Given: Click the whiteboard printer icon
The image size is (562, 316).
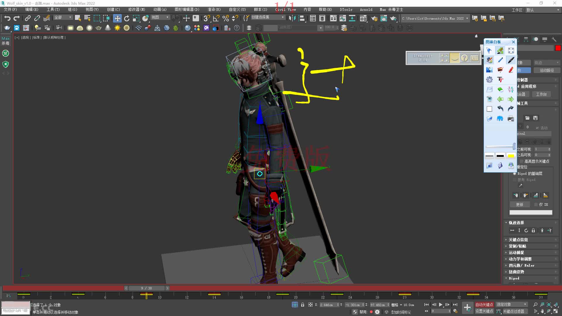Looking at the screenshot, I should (511, 118).
